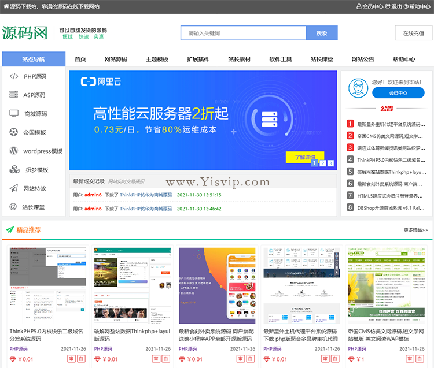Click the help icon beside 帮助中心
The width and height of the screenshot is (434, 368).
(x=406, y=6)
